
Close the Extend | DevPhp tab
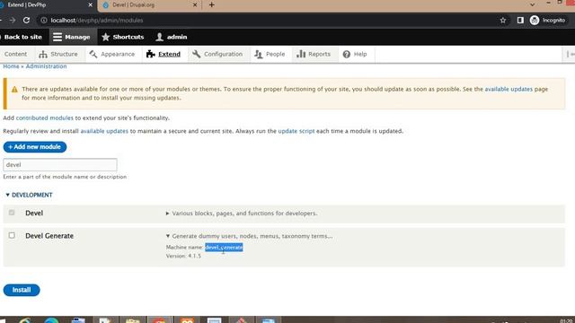coord(90,4)
